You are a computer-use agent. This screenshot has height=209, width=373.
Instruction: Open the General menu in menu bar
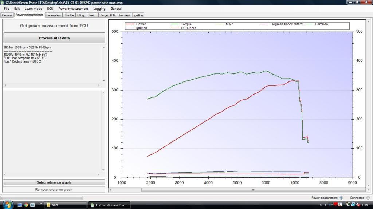[x=116, y=9]
